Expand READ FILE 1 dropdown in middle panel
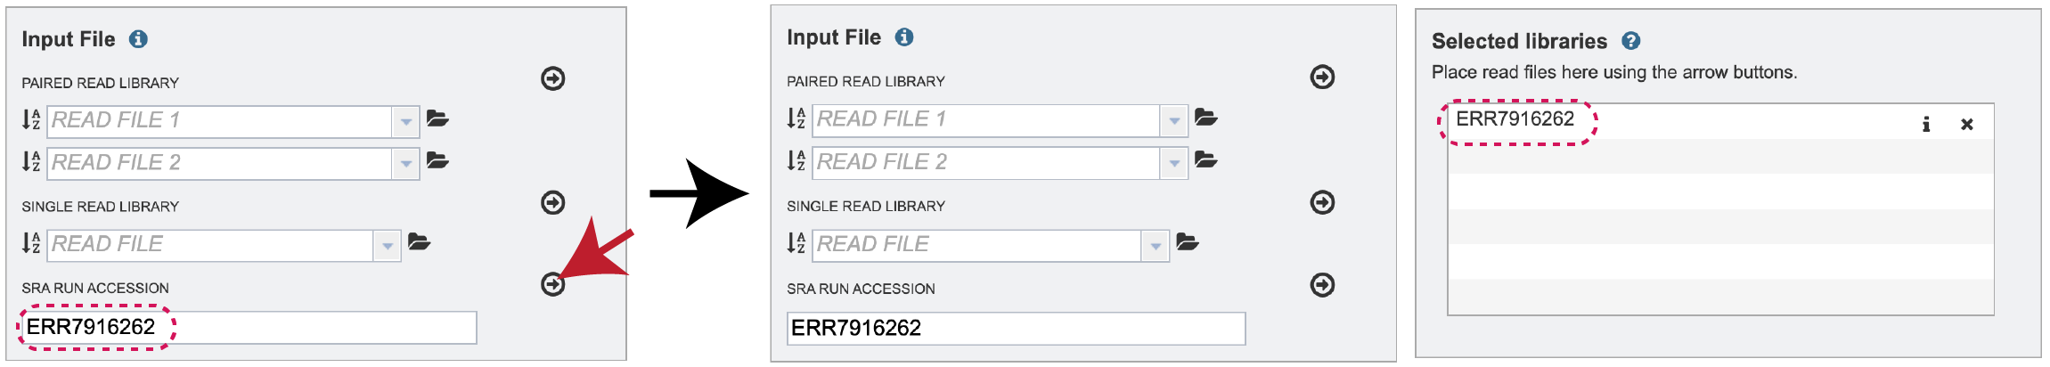 (x=1174, y=120)
